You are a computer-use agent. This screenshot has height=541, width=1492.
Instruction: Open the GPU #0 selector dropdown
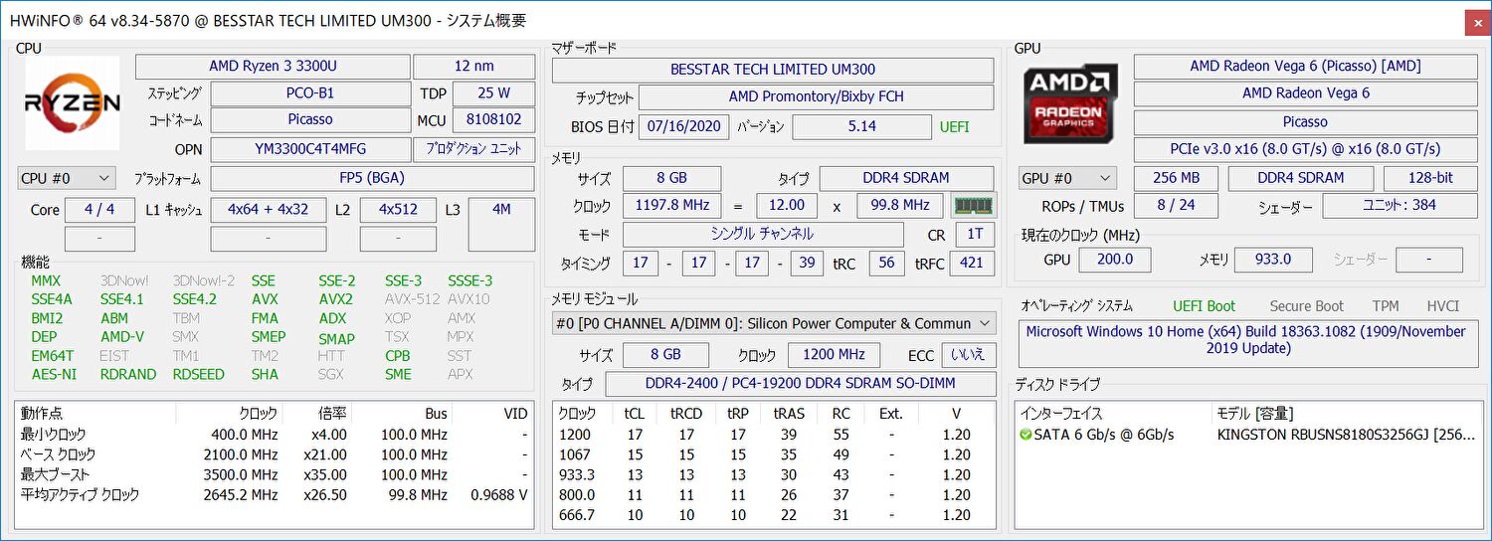tap(1067, 178)
